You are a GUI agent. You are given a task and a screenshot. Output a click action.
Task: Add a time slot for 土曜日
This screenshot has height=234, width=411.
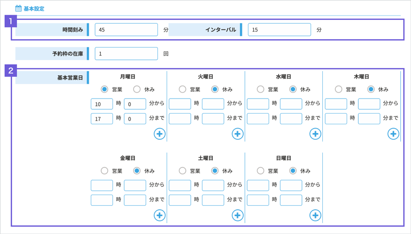coord(237,216)
